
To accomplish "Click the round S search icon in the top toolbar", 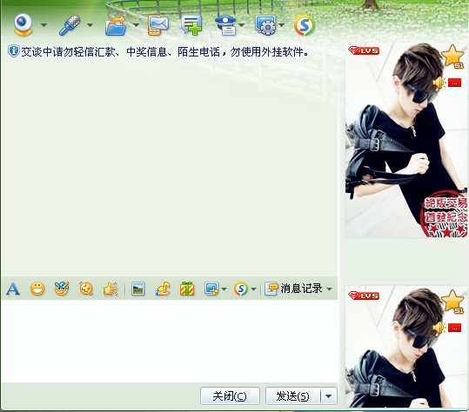I will tap(305, 26).
